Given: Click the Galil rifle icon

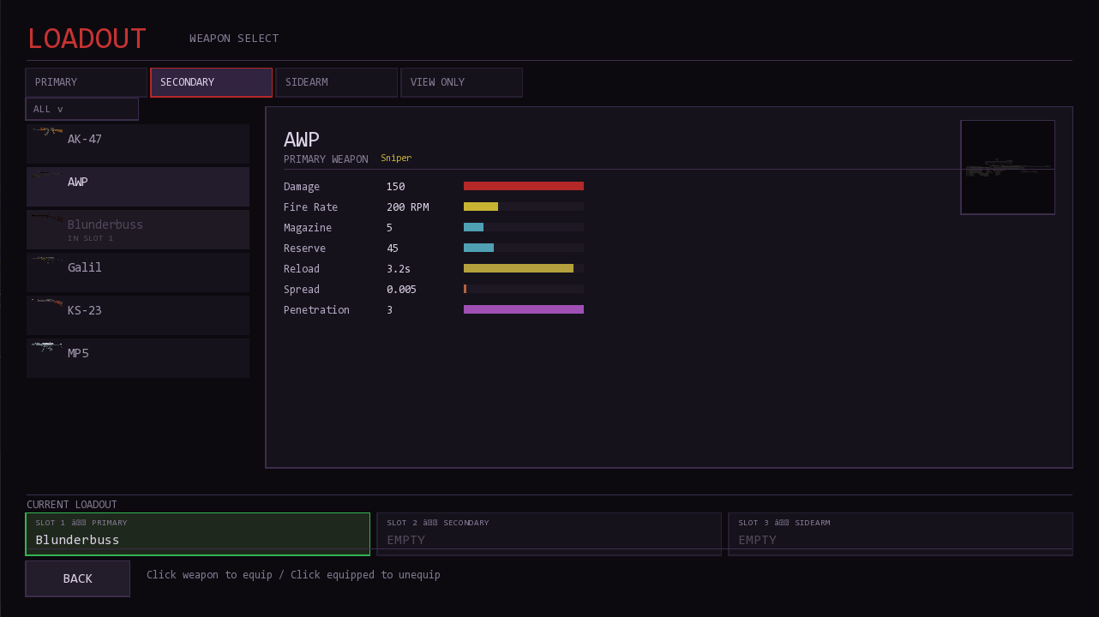Looking at the screenshot, I should tap(47, 260).
